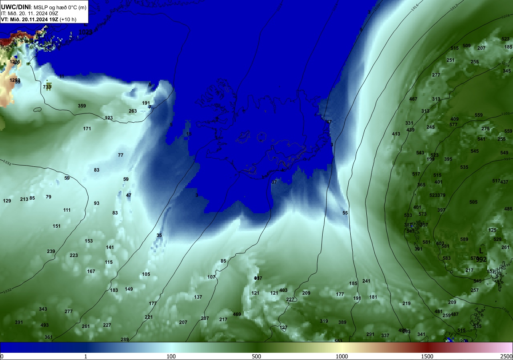The image size is (513, 360).
Task: Click the '413' height value
Action: tap(396, 134)
